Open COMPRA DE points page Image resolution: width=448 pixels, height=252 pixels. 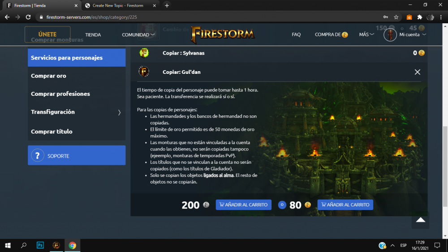(x=331, y=34)
